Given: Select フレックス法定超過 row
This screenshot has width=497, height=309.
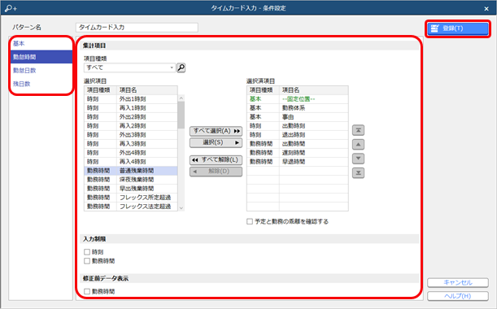Looking at the screenshot, I should tap(131, 207).
